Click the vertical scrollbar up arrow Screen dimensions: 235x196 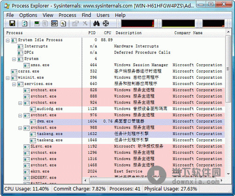(x=228, y=32)
